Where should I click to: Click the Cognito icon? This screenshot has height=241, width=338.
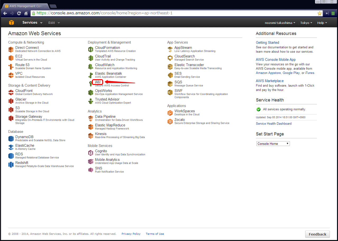pyautogui.click(x=91, y=153)
